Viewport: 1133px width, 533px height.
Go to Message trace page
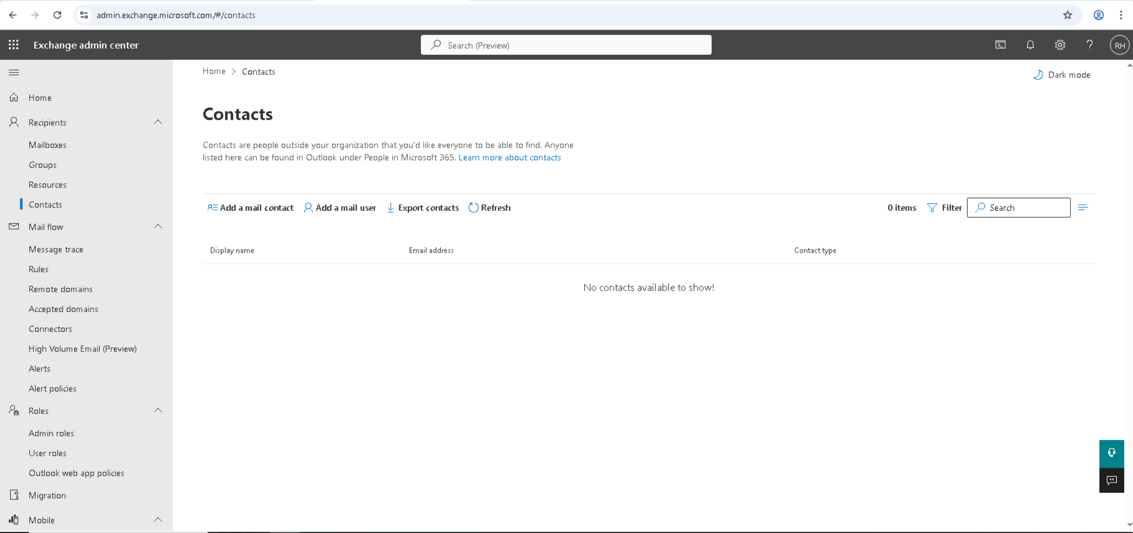tap(56, 249)
